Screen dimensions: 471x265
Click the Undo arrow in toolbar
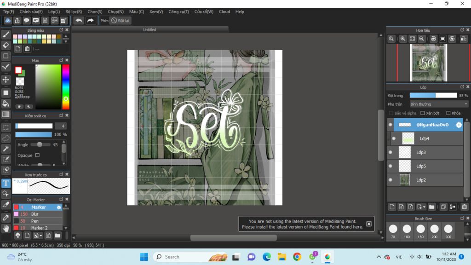(x=79, y=20)
